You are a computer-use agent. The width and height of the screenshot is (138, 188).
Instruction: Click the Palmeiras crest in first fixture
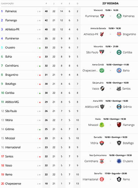click(x=119, y=16)
